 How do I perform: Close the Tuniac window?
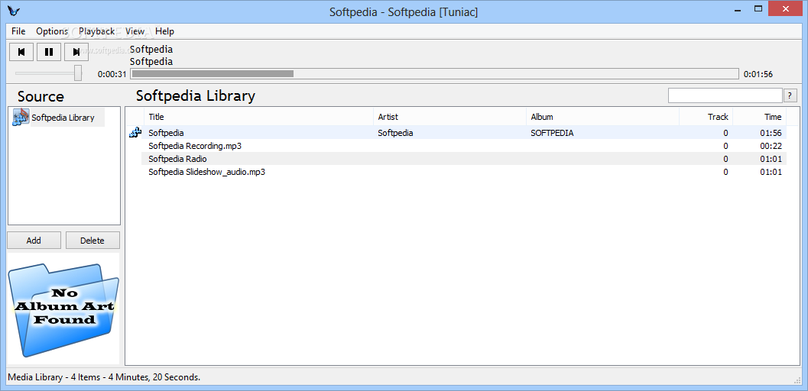tap(787, 8)
